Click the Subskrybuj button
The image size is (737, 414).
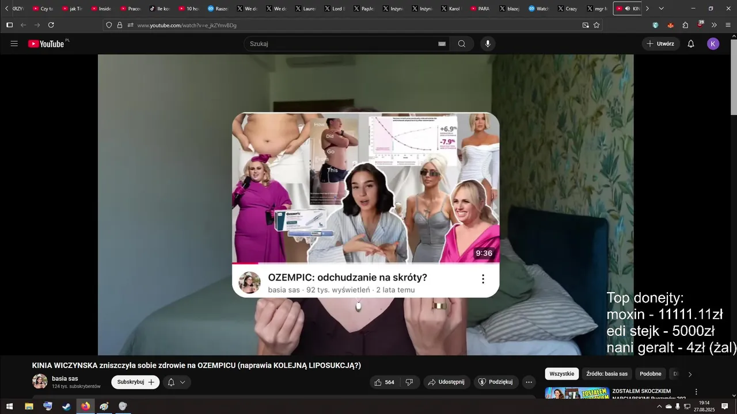[x=135, y=382]
